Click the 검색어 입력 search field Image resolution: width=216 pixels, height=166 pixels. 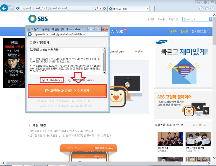point(196,19)
